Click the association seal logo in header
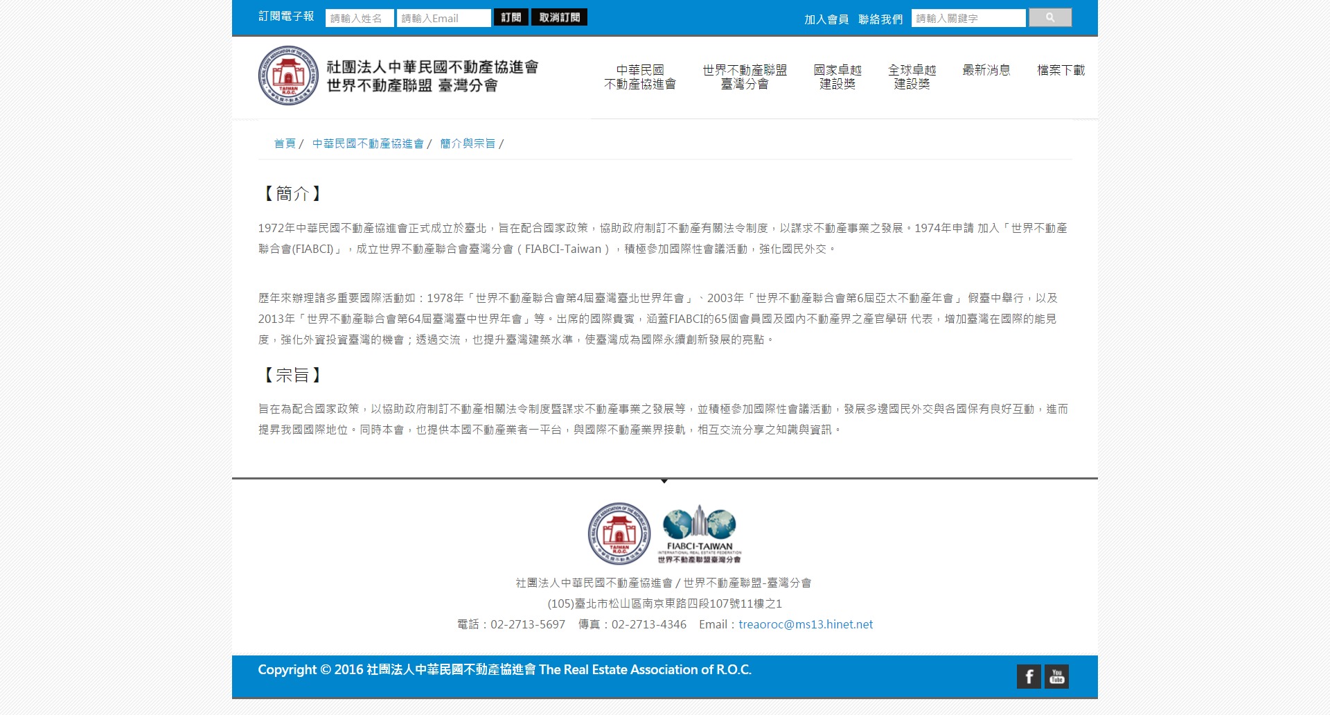Viewport: 1330px width, 715px height. point(288,76)
